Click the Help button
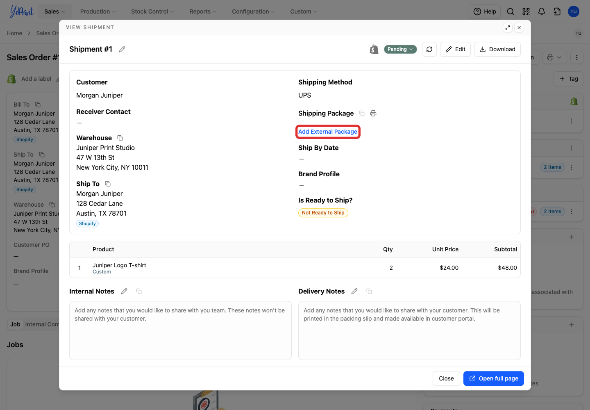This screenshot has height=410, width=590. point(485,11)
